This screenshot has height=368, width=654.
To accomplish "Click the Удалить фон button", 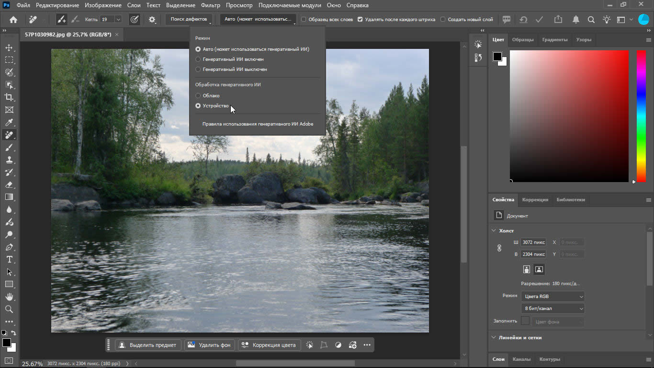I will (209, 345).
